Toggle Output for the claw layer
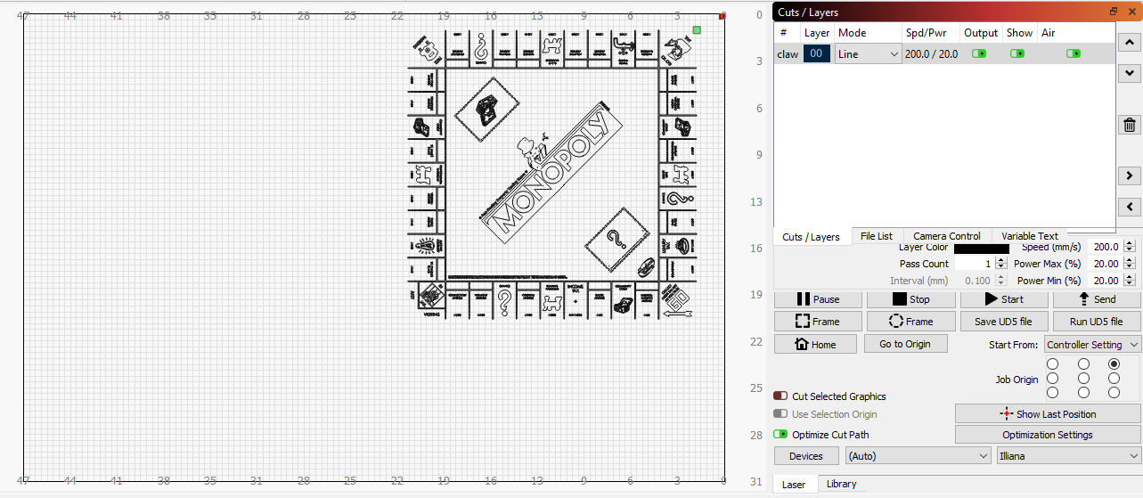 [979, 54]
